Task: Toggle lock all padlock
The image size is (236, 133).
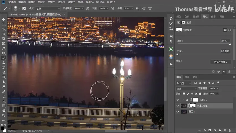Action: pyautogui.click(x=200, y=94)
